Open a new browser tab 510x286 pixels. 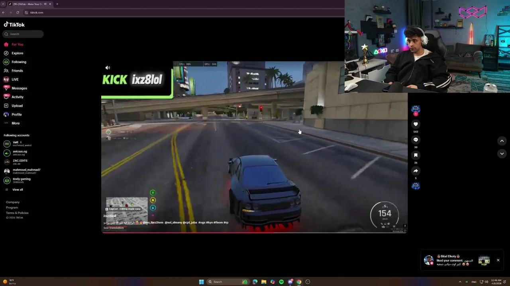pyautogui.click(x=57, y=4)
